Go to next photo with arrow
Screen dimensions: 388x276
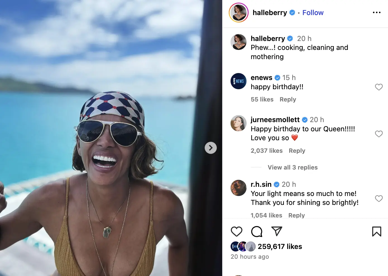pyautogui.click(x=211, y=148)
